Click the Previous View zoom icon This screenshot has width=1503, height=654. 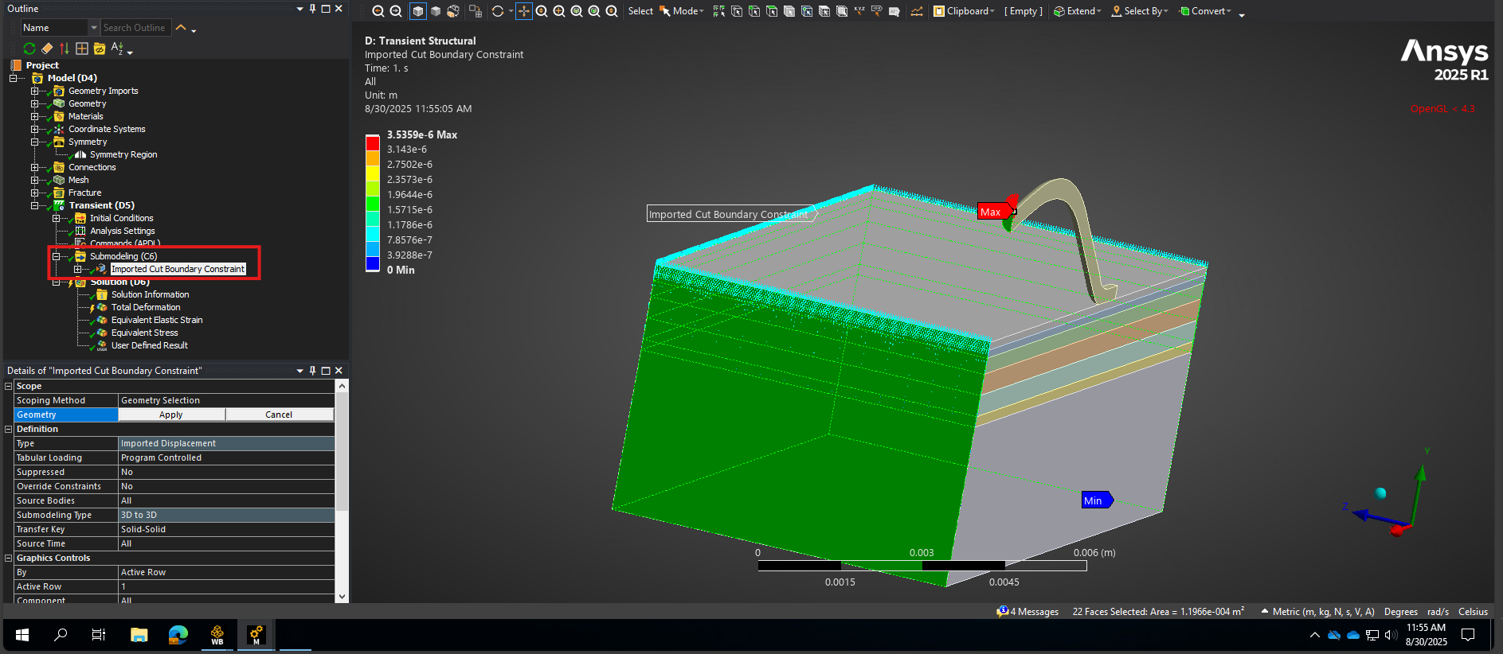click(378, 11)
